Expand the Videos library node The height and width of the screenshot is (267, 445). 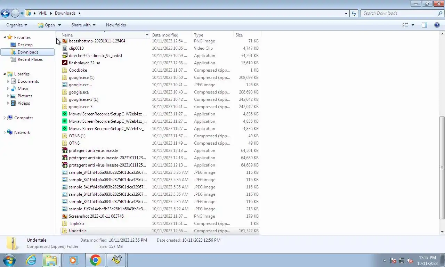tap(8, 103)
